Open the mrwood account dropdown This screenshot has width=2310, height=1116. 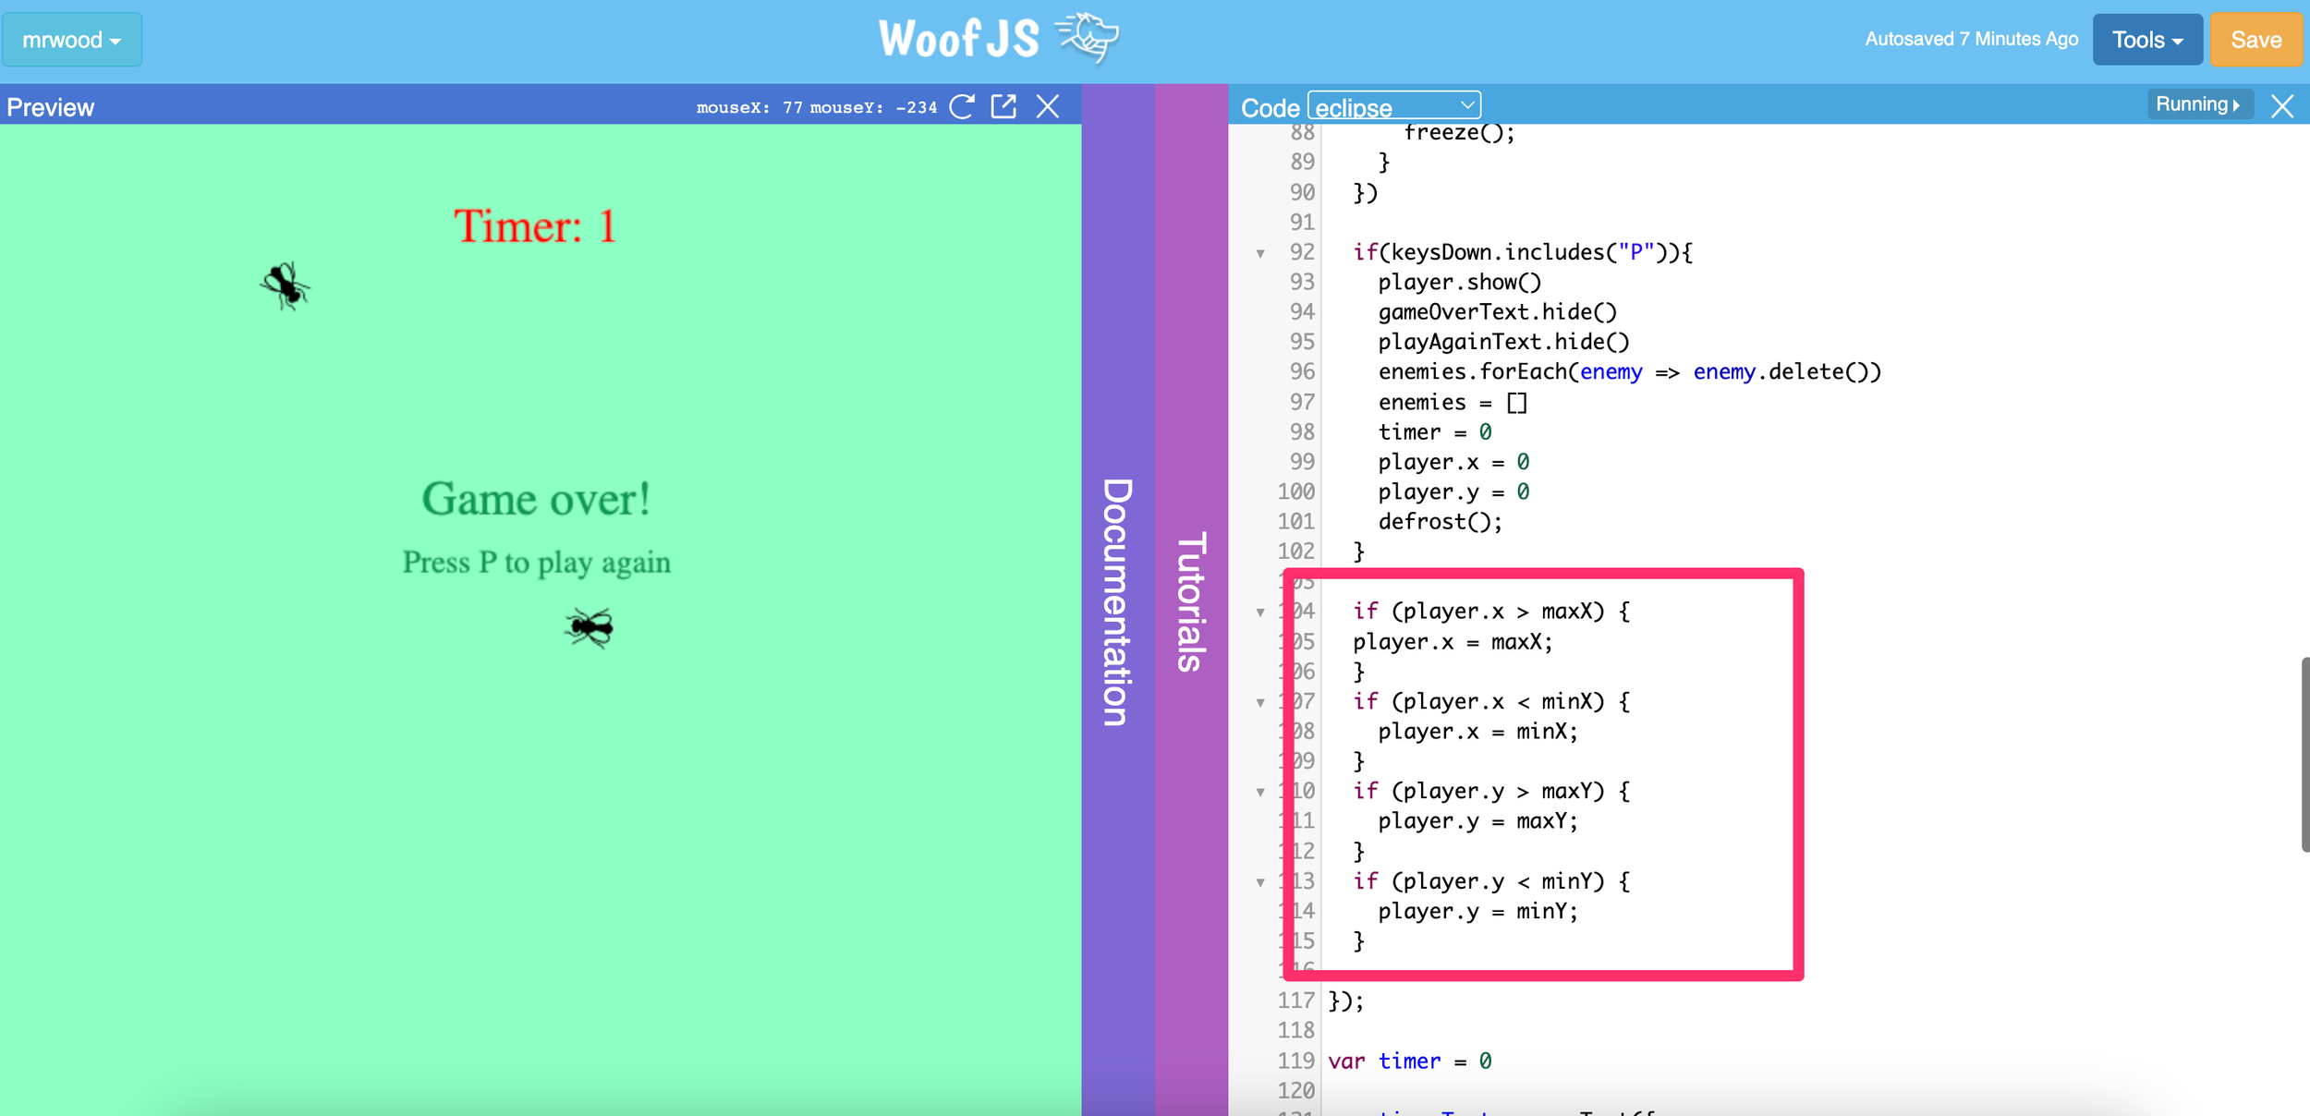(x=72, y=39)
